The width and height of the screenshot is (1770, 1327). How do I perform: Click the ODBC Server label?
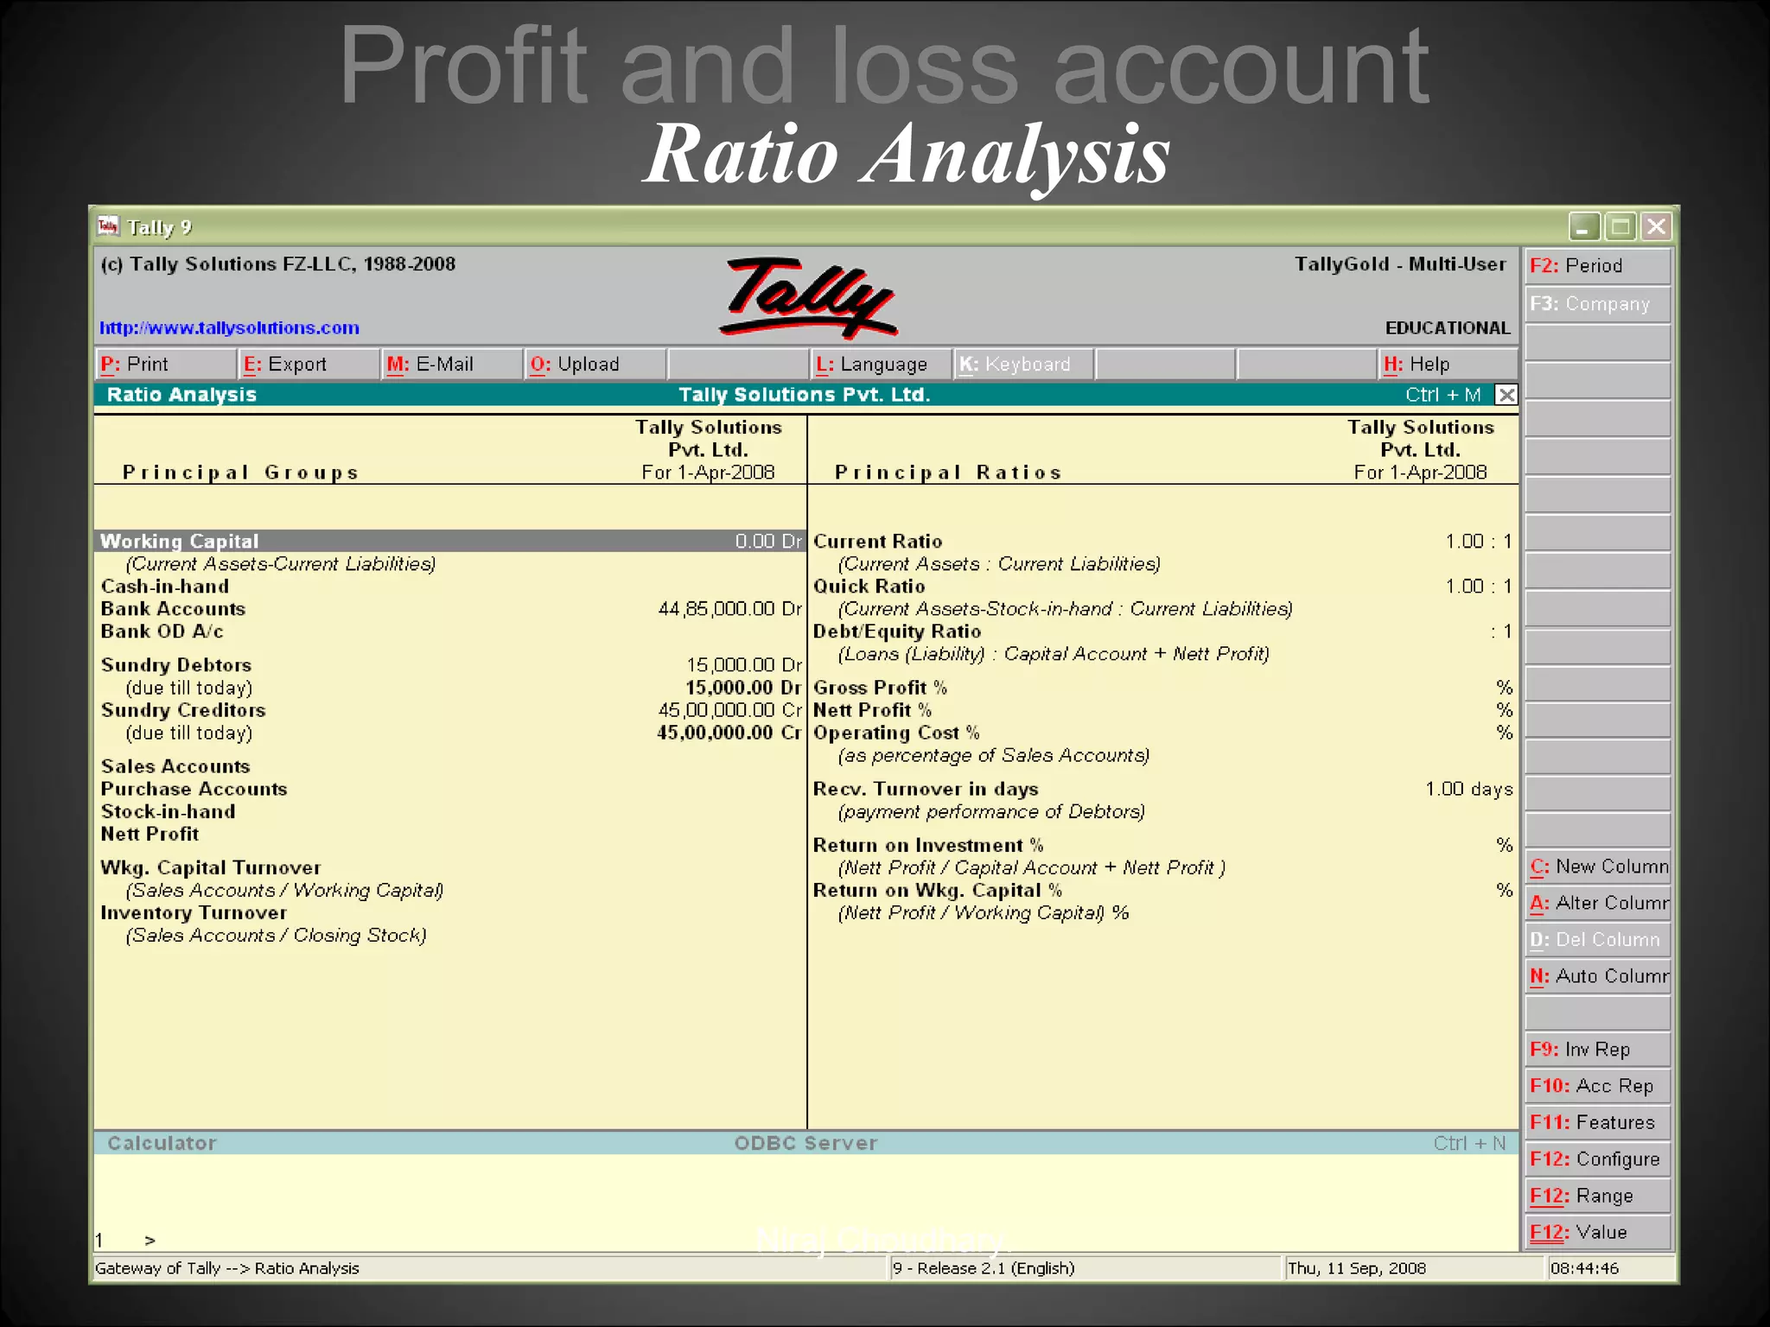(805, 1143)
